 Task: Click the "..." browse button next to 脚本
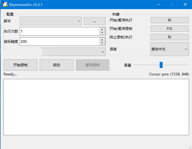point(94,21)
